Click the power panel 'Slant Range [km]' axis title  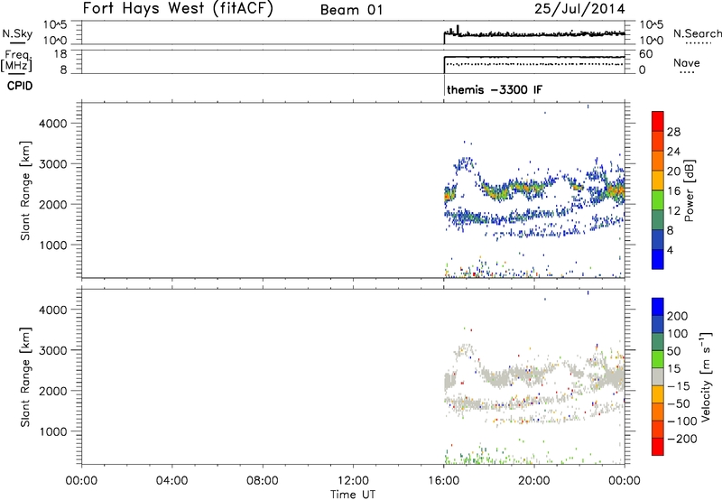pyautogui.click(x=25, y=190)
